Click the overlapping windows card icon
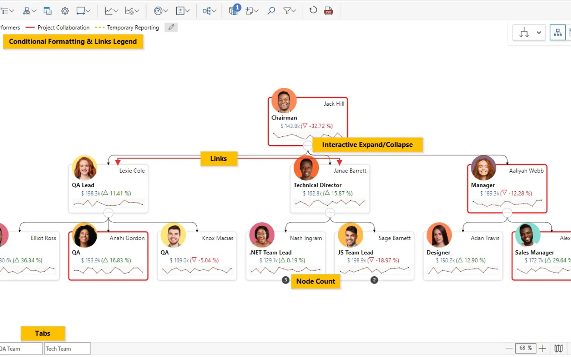 point(47,11)
